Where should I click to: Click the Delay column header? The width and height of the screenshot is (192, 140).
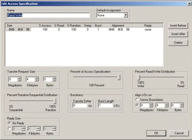(x=87, y=26)
